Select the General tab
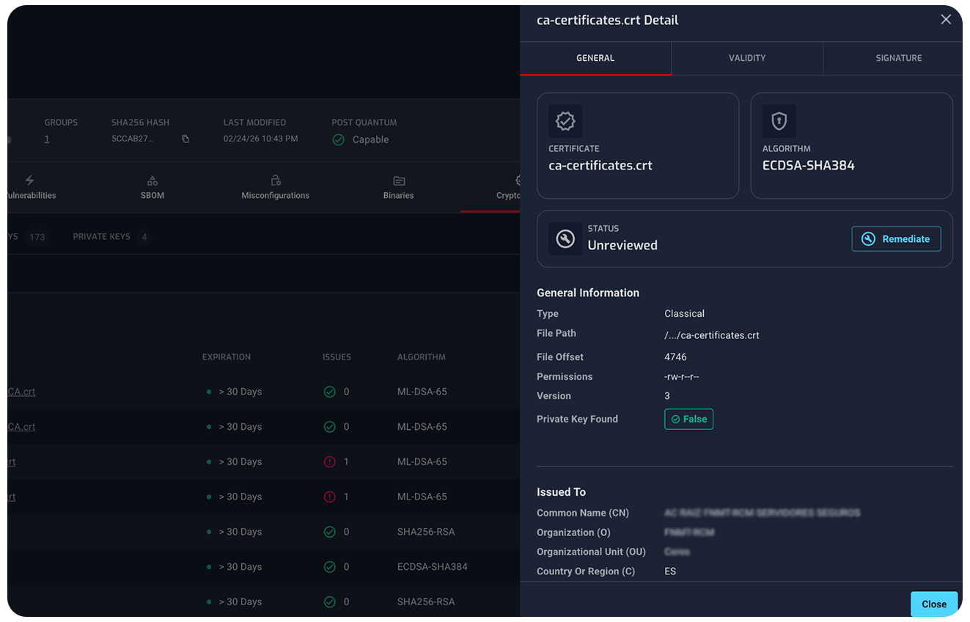The image size is (970, 622). coord(595,58)
